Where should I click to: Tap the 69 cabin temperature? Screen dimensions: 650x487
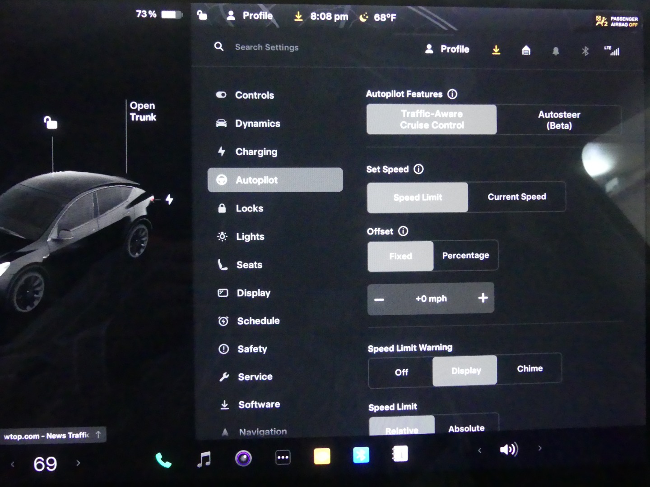click(x=45, y=464)
